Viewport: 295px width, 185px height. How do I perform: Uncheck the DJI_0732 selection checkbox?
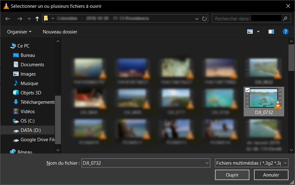pos(247,90)
